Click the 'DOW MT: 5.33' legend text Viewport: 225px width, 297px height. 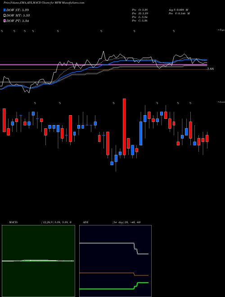pos(18,16)
